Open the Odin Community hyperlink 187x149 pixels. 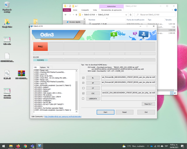click(x=63, y=117)
